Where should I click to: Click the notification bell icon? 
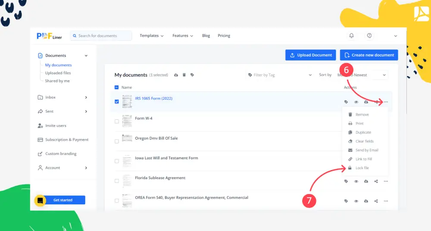352,36
